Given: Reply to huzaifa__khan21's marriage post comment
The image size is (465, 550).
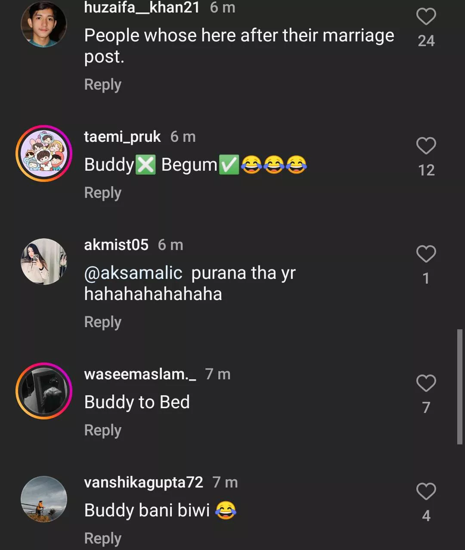Looking at the screenshot, I should coord(102,84).
